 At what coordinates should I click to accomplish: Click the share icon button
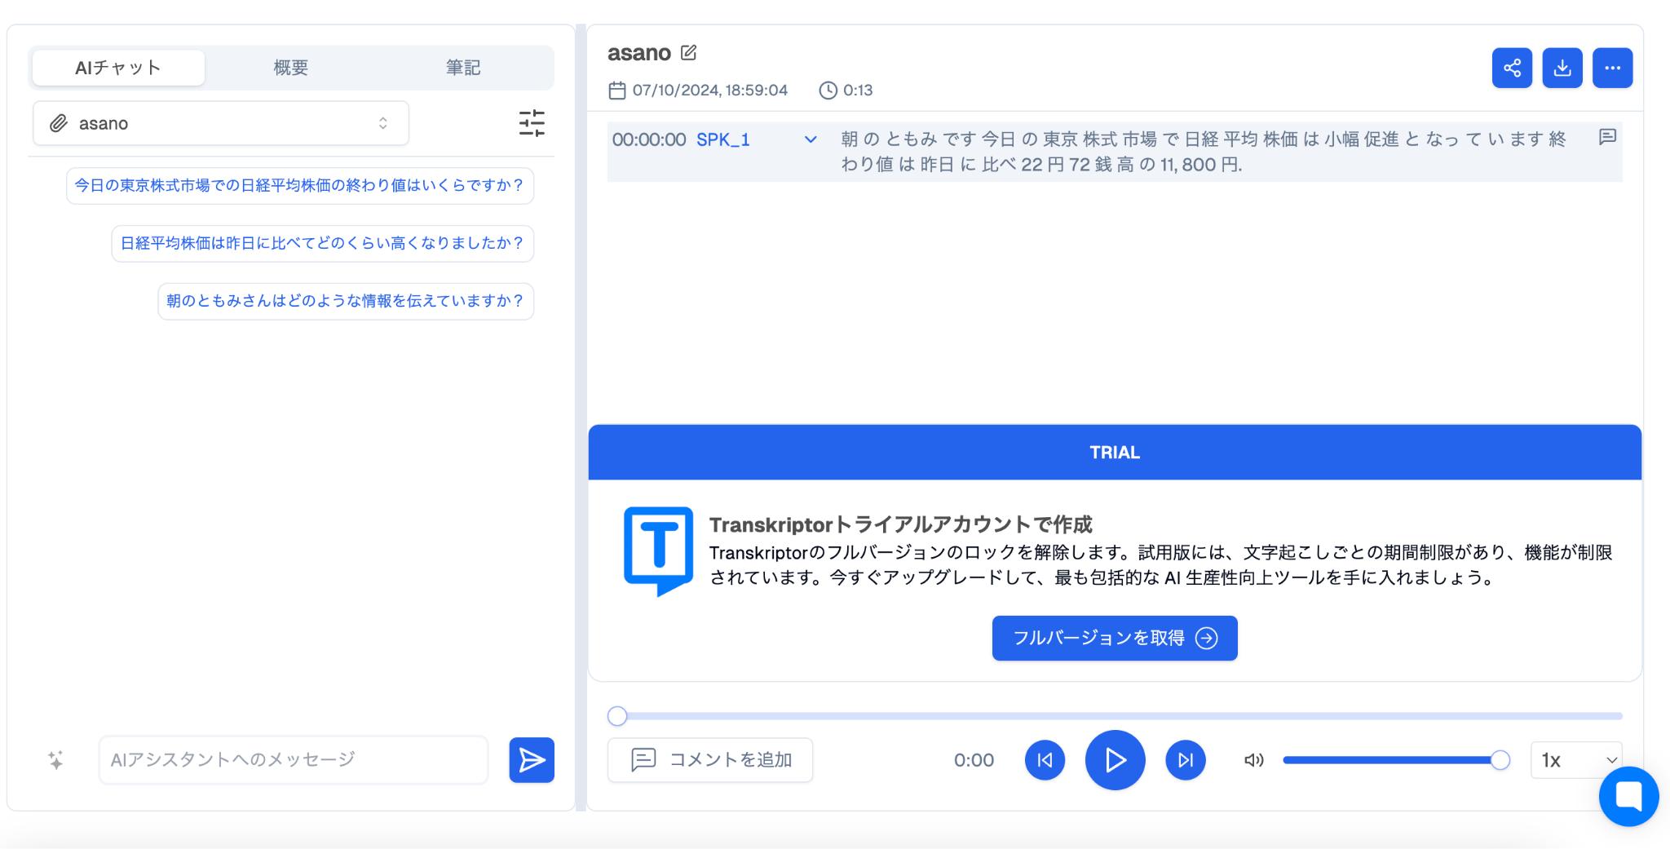(1512, 68)
